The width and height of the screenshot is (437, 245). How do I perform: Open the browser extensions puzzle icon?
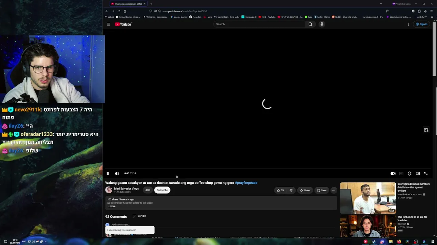(x=419, y=11)
